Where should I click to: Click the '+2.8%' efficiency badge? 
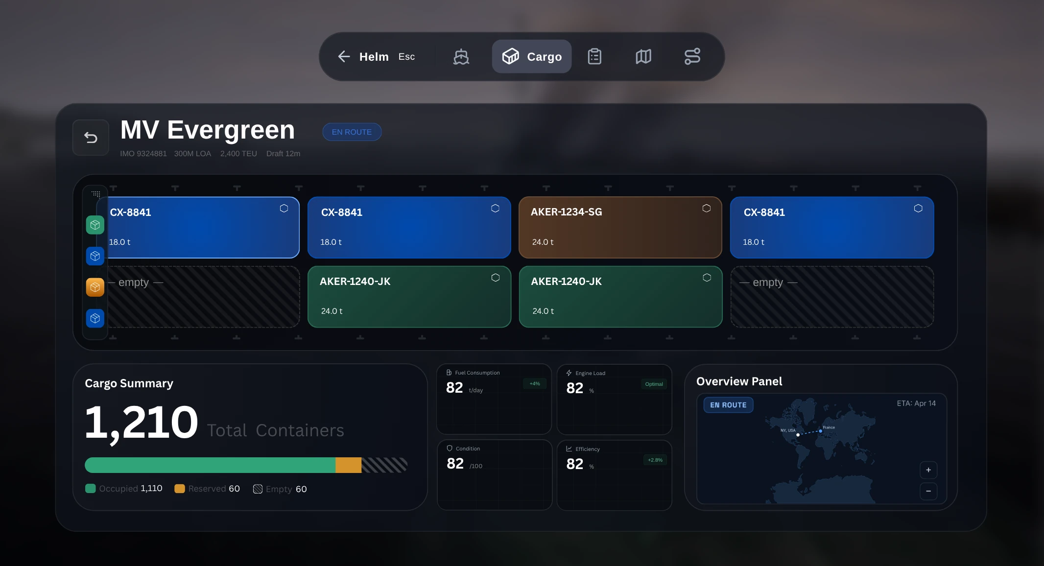coord(655,460)
